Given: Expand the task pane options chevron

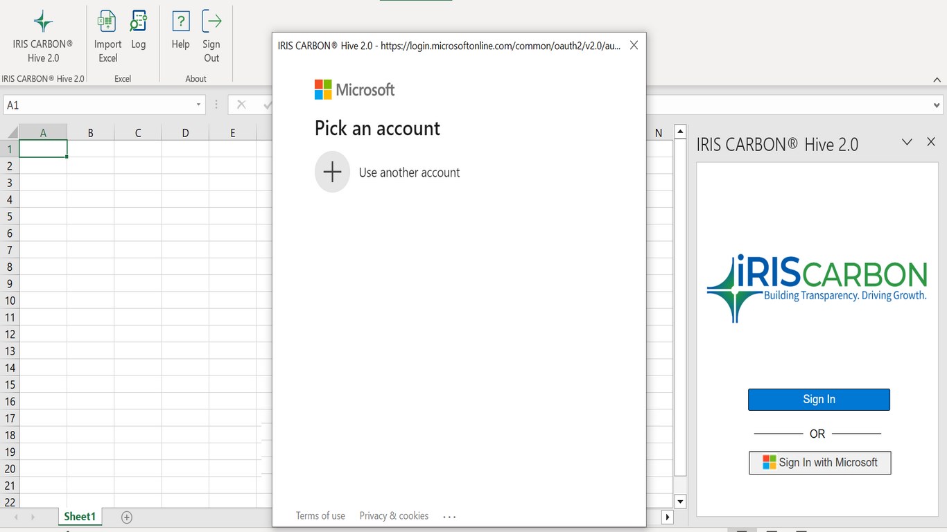Looking at the screenshot, I should tap(907, 142).
